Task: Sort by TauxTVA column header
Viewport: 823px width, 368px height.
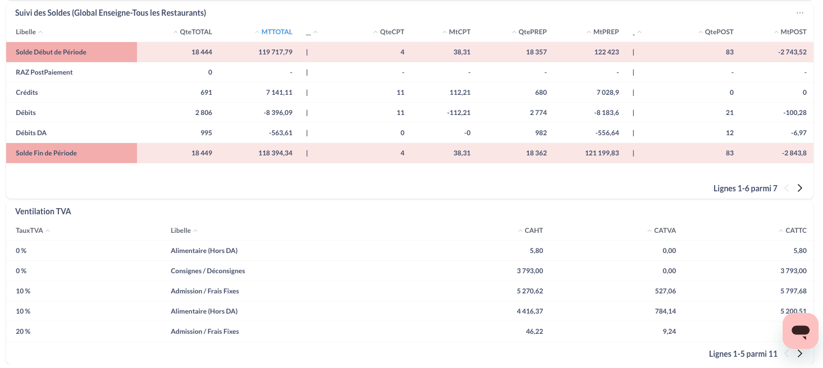Action: pos(29,231)
